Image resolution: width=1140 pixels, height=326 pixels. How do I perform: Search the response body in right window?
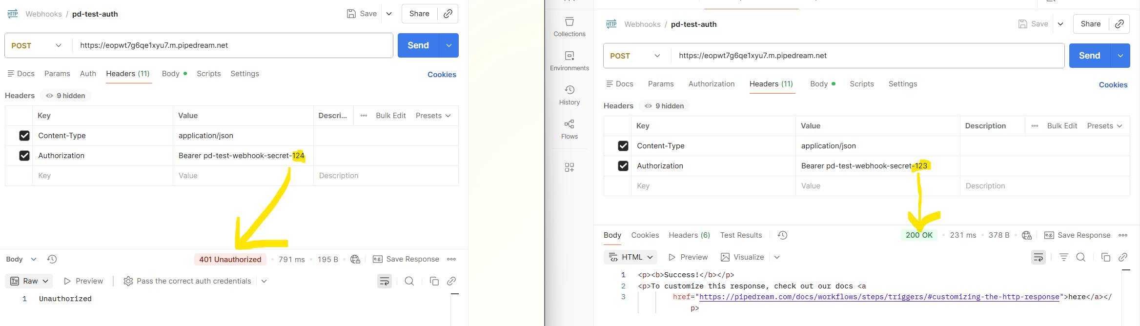coord(1081,257)
